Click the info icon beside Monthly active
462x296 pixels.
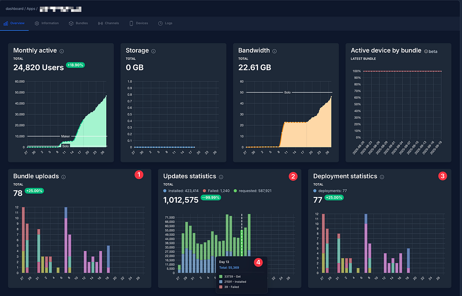61,51
